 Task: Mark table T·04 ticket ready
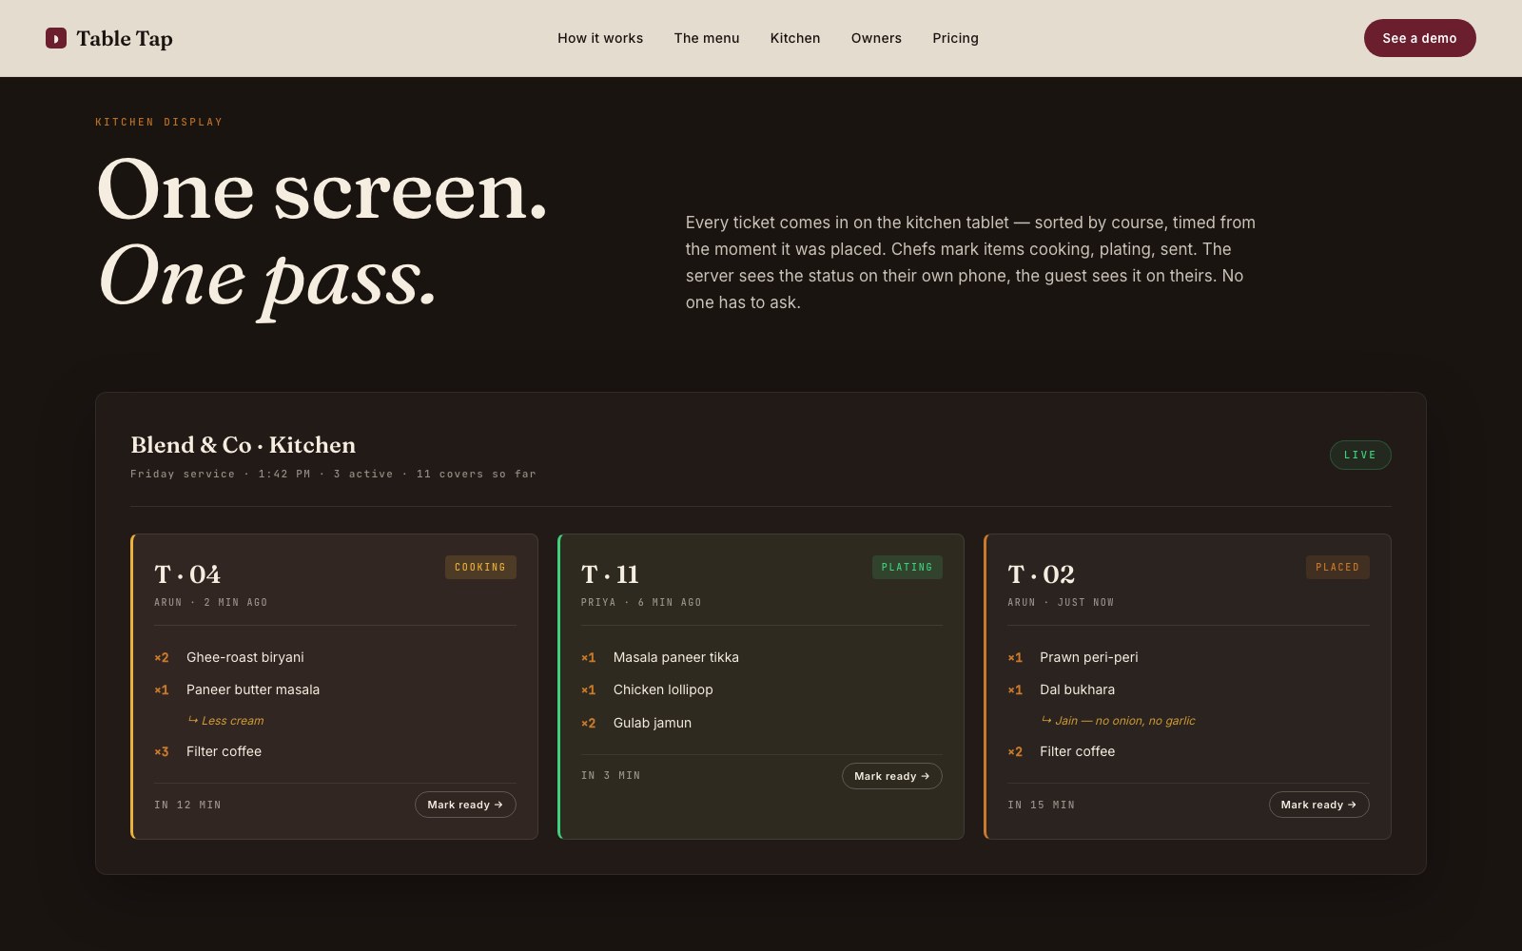click(x=465, y=805)
